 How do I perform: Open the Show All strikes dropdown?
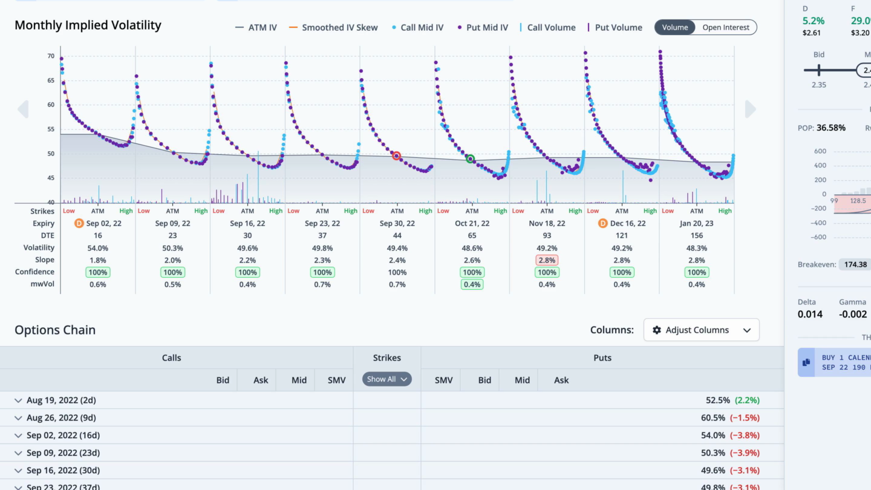387,379
